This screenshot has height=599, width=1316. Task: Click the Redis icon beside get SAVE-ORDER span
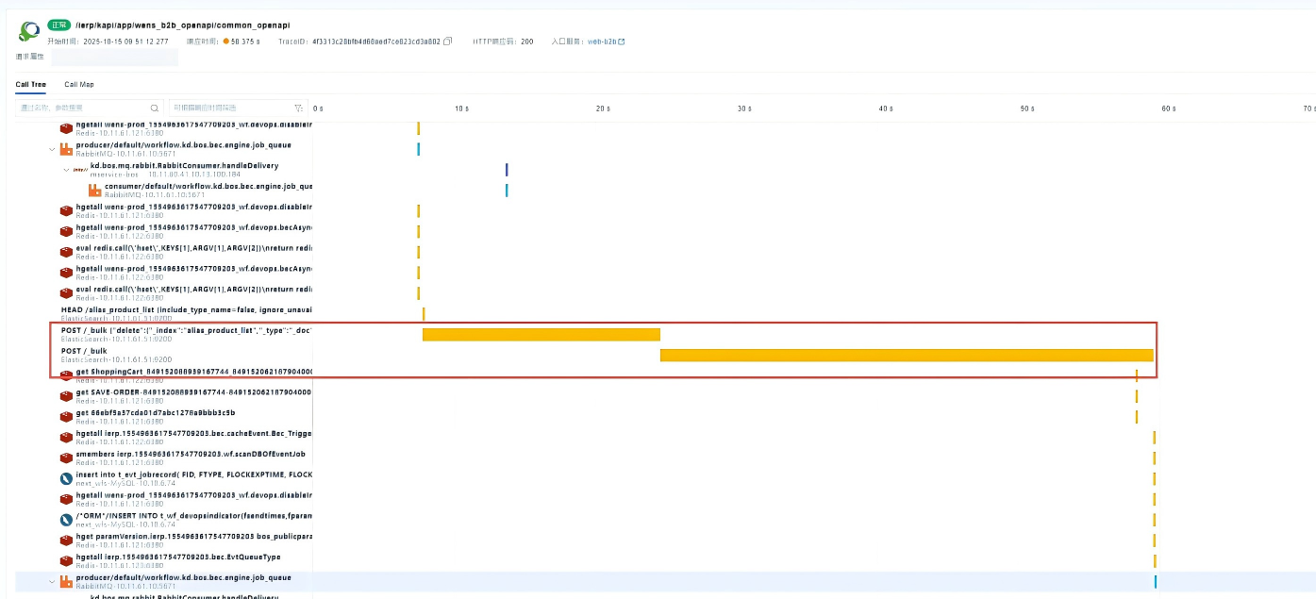[x=67, y=395]
